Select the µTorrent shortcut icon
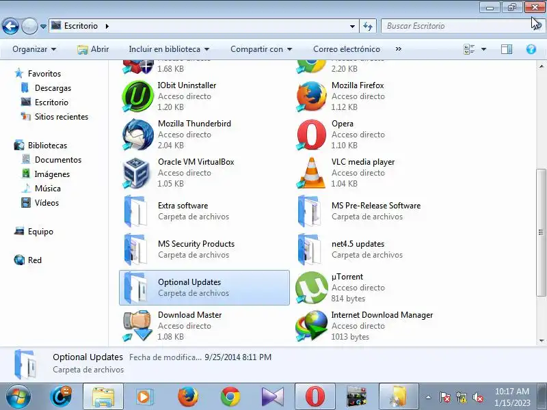Screen dimensions: 547x410 pos(311,288)
